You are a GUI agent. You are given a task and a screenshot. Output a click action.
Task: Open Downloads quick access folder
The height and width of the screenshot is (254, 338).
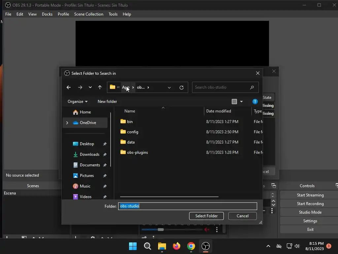point(89,154)
